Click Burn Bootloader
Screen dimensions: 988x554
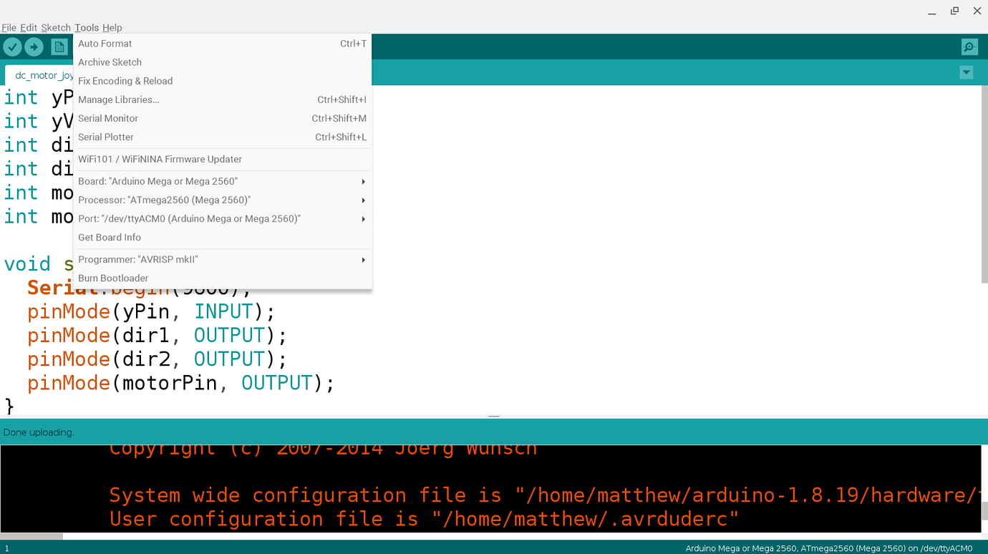(113, 278)
